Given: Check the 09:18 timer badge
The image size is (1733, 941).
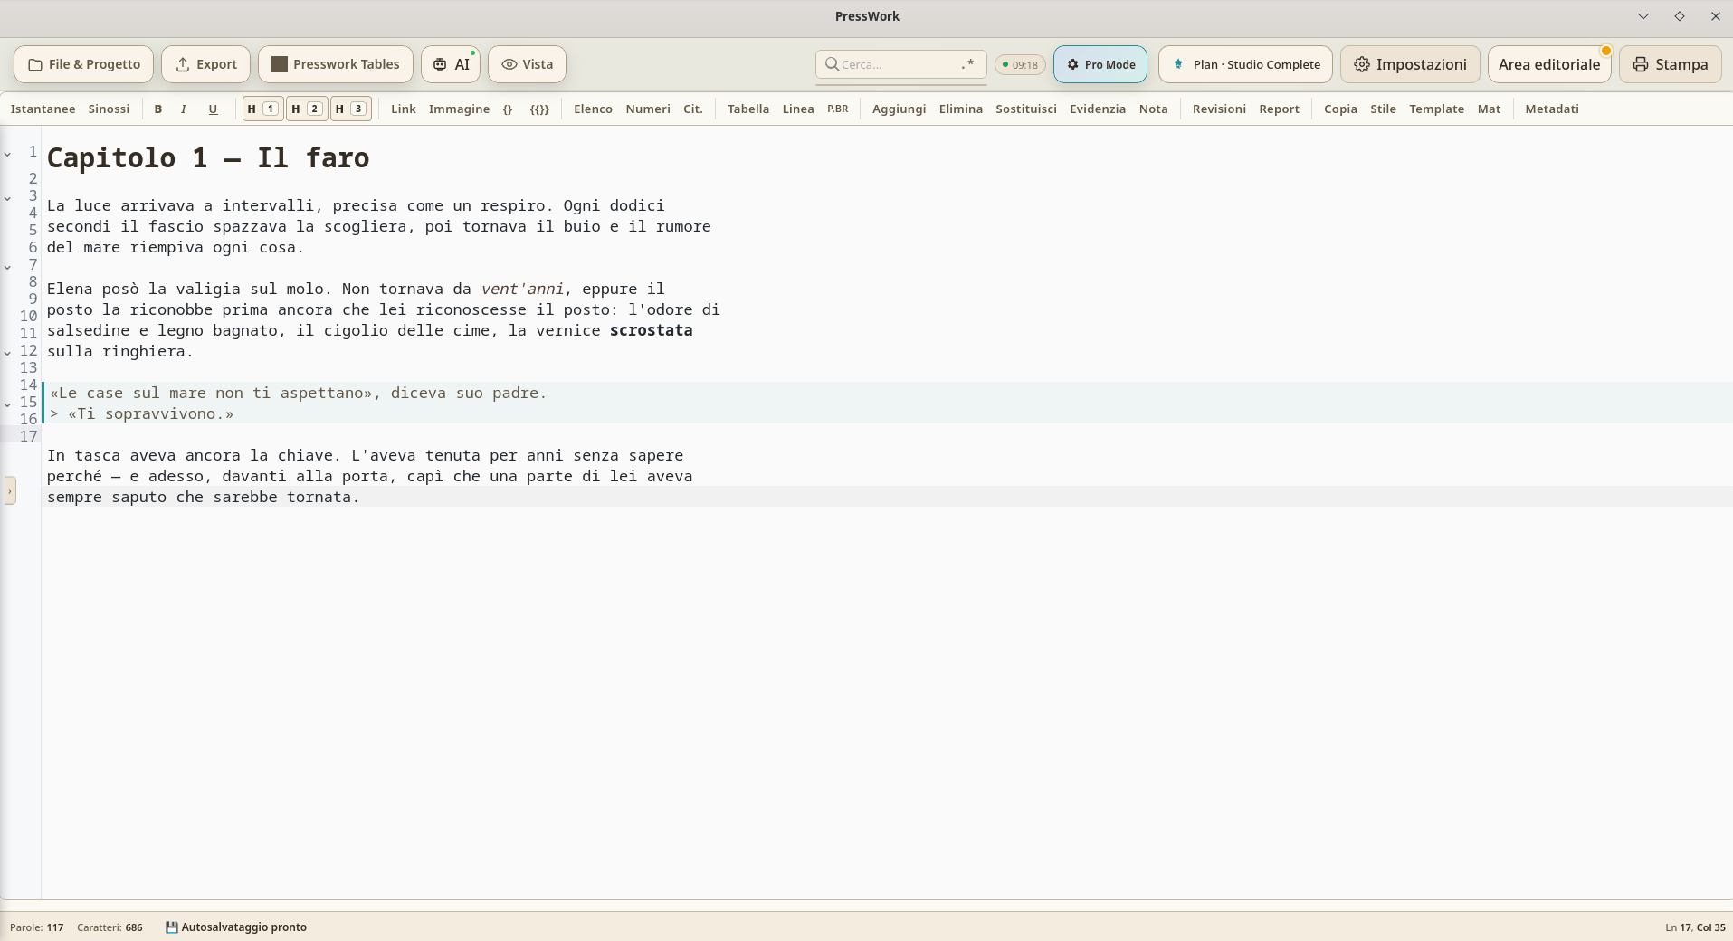Looking at the screenshot, I should [x=1020, y=65].
